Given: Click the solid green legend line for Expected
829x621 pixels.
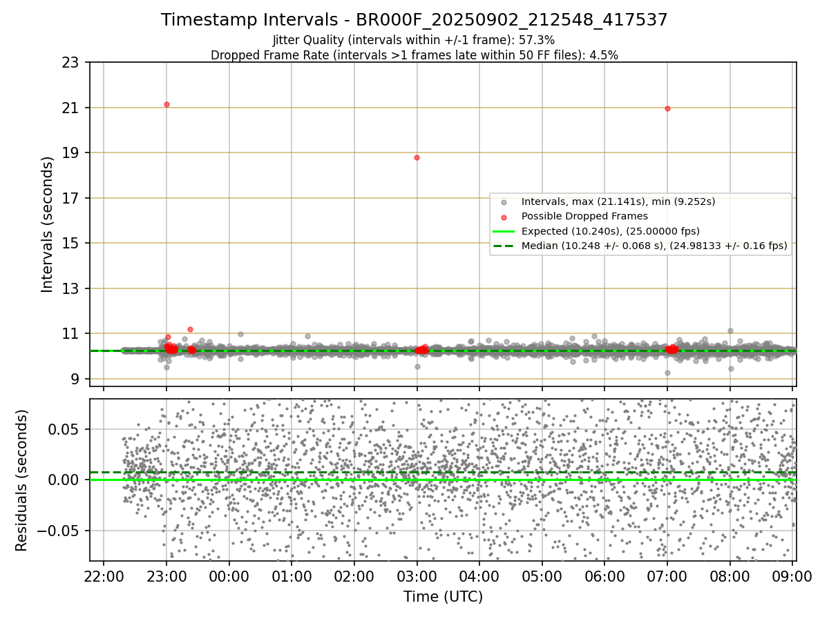Looking at the screenshot, I should (x=504, y=231).
